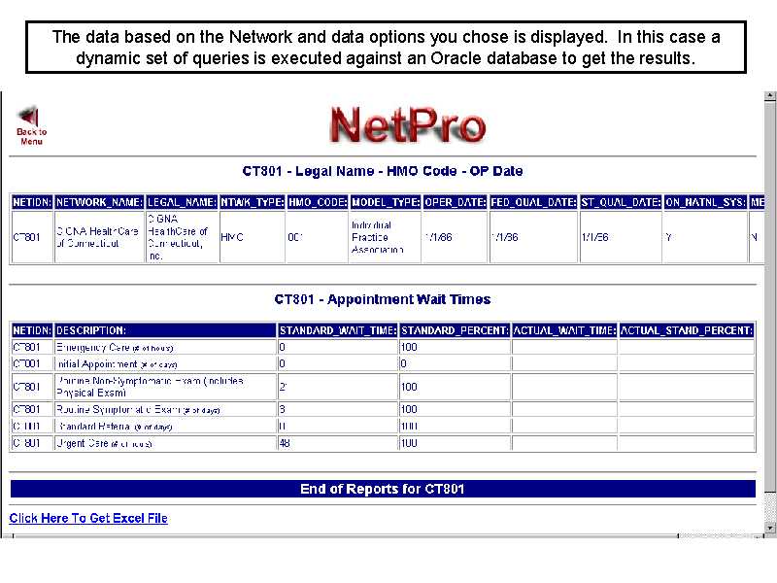Select the LEGAL_NAME column header
Screen dimensions: 777x583
click(x=182, y=203)
